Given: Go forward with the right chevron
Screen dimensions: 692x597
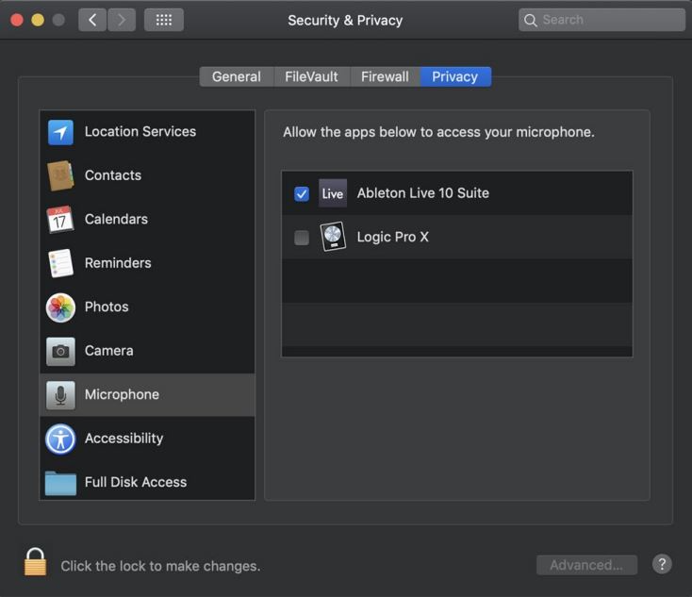Looking at the screenshot, I should (x=122, y=20).
